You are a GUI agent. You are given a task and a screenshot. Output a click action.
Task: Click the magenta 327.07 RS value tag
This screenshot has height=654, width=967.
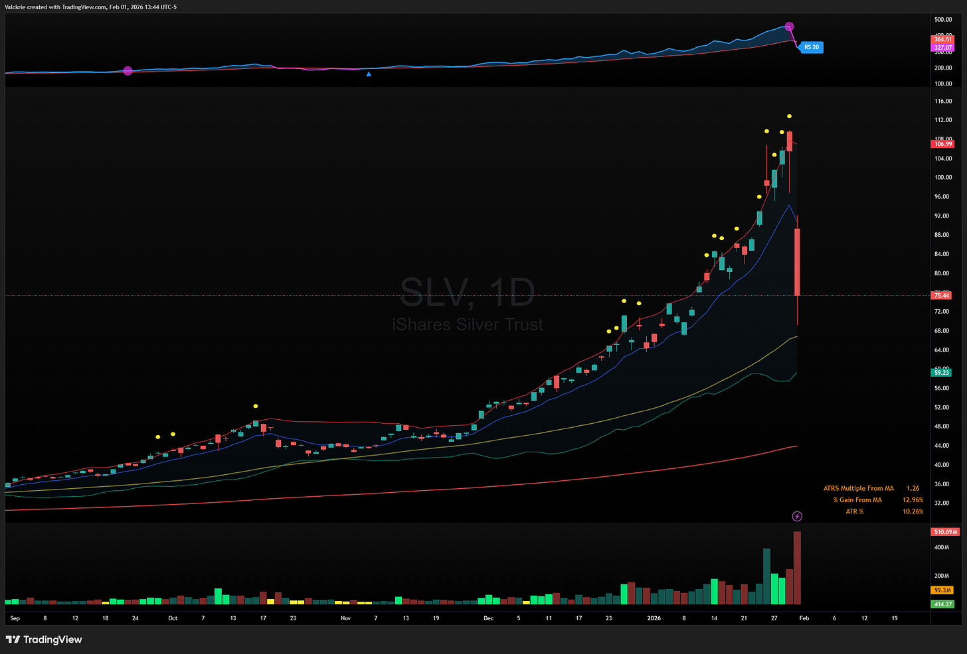(x=943, y=48)
